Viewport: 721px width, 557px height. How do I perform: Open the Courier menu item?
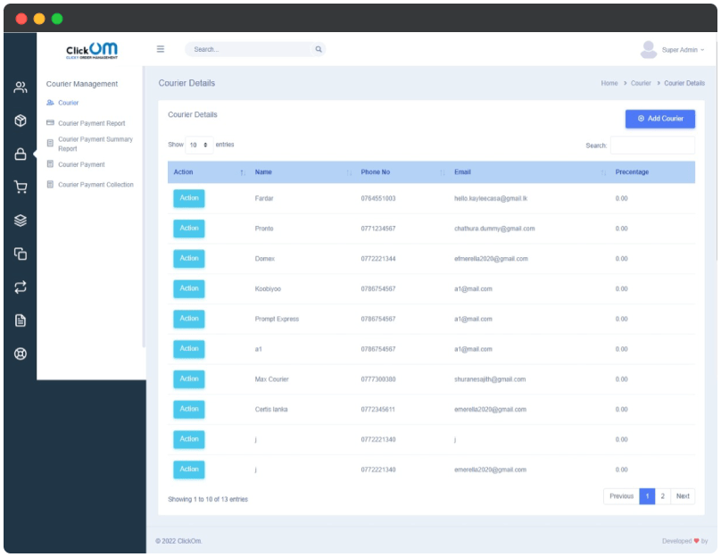point(68,103)
